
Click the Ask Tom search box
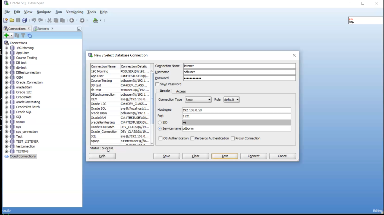tap(366, 20)
